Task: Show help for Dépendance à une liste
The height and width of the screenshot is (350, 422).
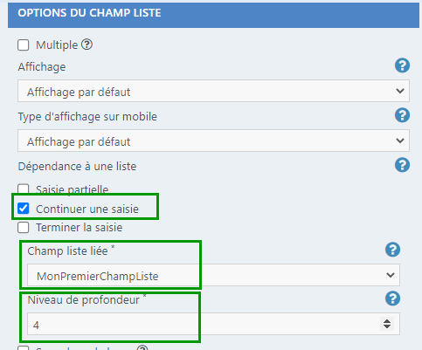Action: coord(402,165)
